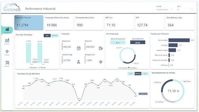Switch Tonelada chart to Ano button

(131, 74)
